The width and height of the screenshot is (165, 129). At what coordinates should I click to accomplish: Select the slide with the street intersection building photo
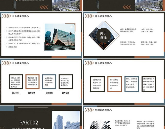pos(41,35)
